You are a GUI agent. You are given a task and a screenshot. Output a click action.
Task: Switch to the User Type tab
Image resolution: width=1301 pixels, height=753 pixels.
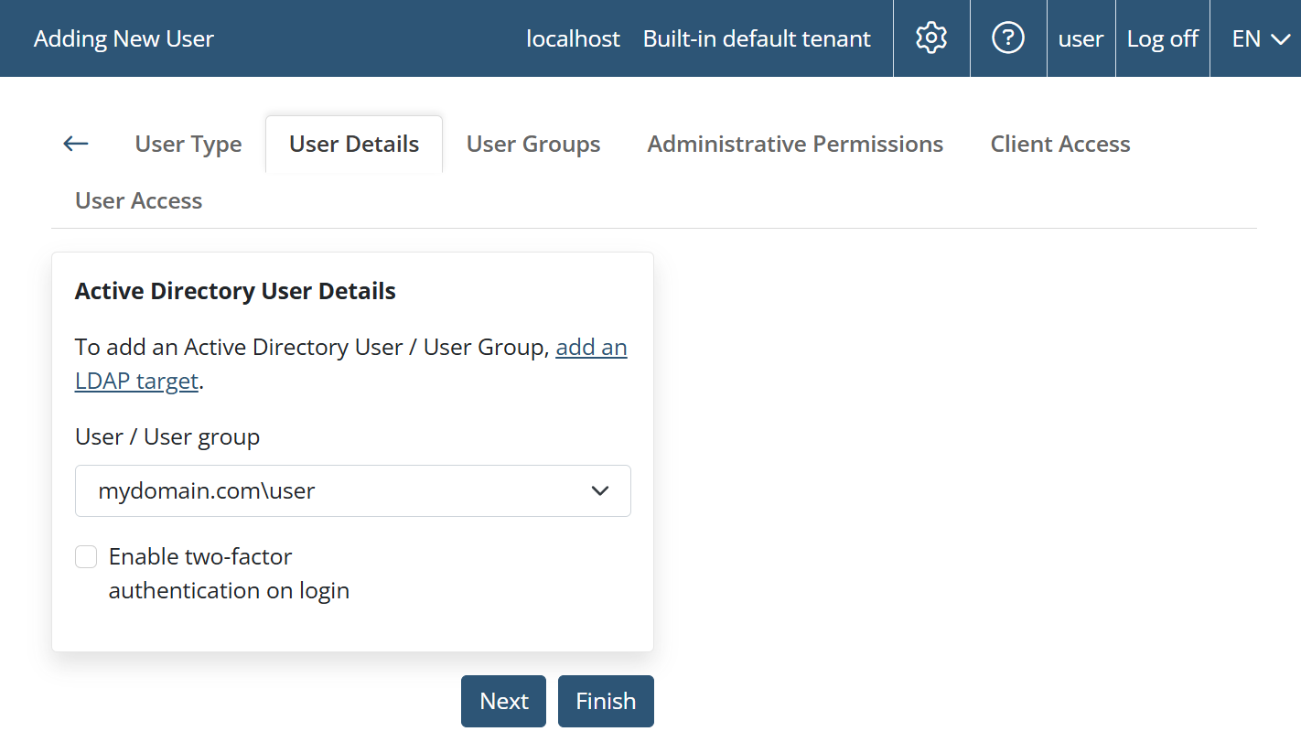[x=188, y=145]
